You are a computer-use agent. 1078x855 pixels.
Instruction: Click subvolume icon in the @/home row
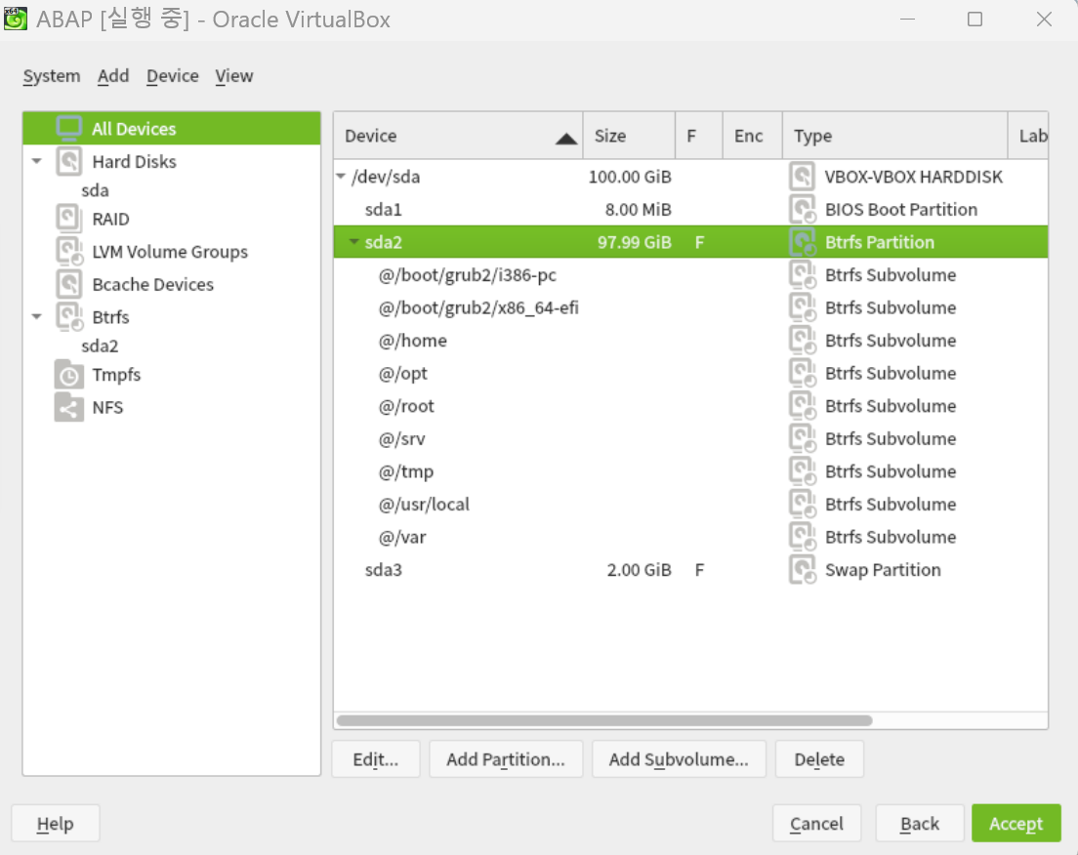pyautogui.click(x=803, y=341)
